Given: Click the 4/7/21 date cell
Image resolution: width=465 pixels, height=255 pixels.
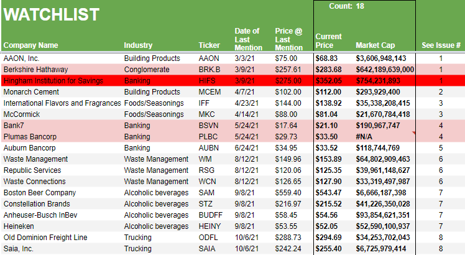Looking at the screenshot, I should 245,92.
